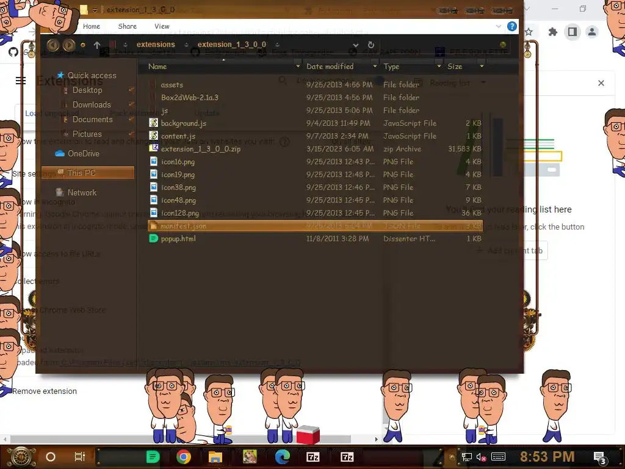This screenshot has width=625, height=469.
Task: Click the popup.html green file icon
Action: point(153,239)
